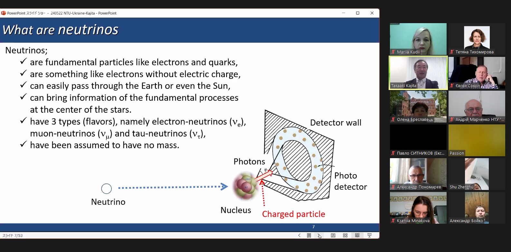Advance to next slide with arrow
The height and width of the screenshot is (252, 511).
[x=319, y=235]
